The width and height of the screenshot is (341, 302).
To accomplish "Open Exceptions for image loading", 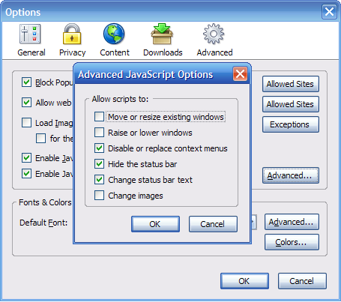I will (x=291, y=124).
